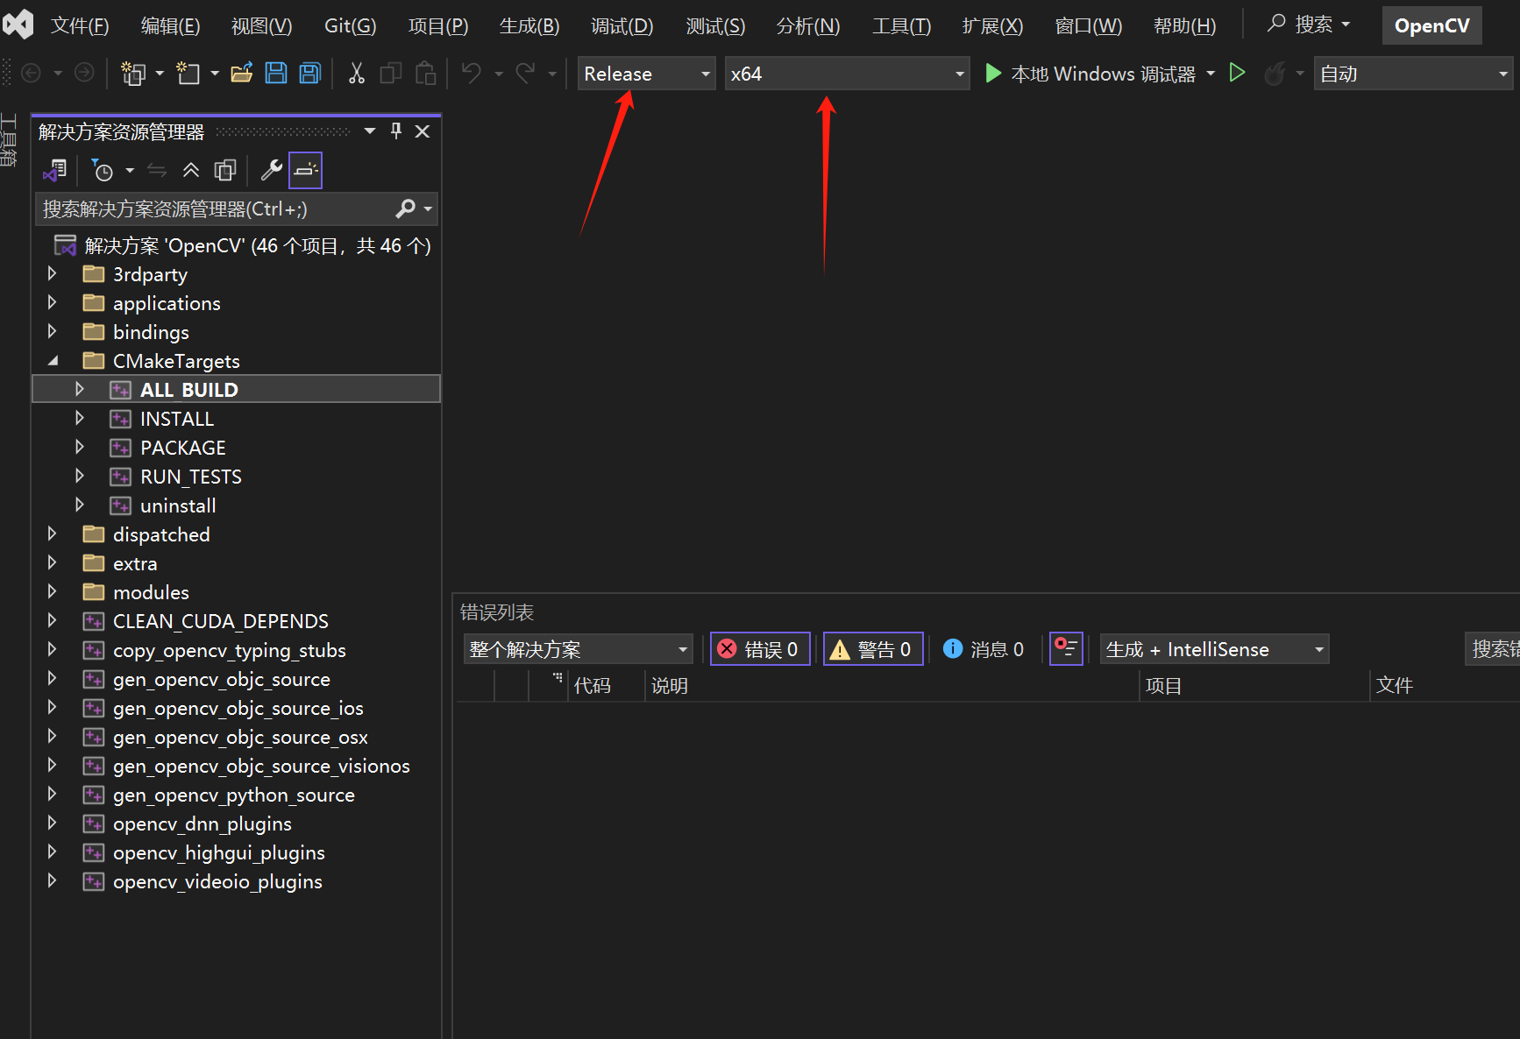Screen dimensions: 1520x1039
Task: Click the redo arrow icon
Action: [x=525, y=74]
